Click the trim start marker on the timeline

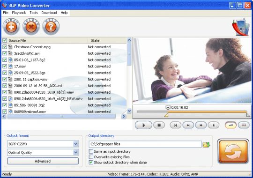pos(166,115)
